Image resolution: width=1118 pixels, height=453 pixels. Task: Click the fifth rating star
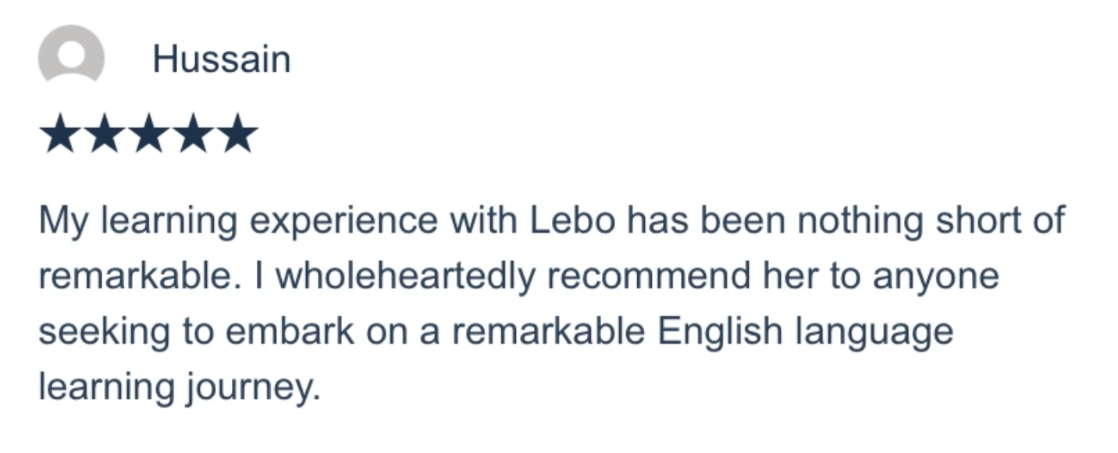click(x=236, y=134)
